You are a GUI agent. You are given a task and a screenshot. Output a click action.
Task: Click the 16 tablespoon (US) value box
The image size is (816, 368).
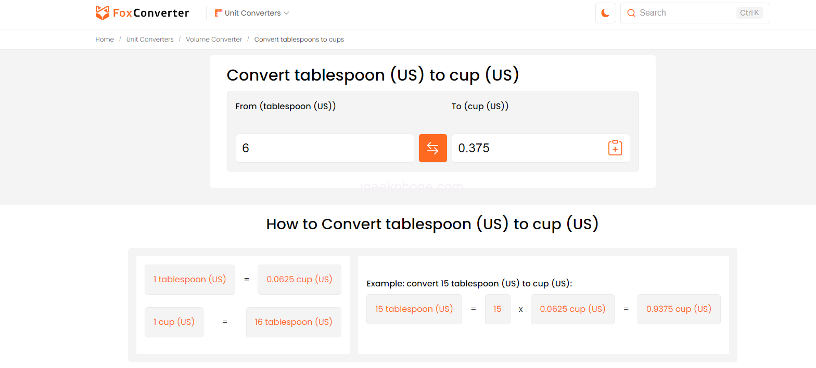[294, 322]
